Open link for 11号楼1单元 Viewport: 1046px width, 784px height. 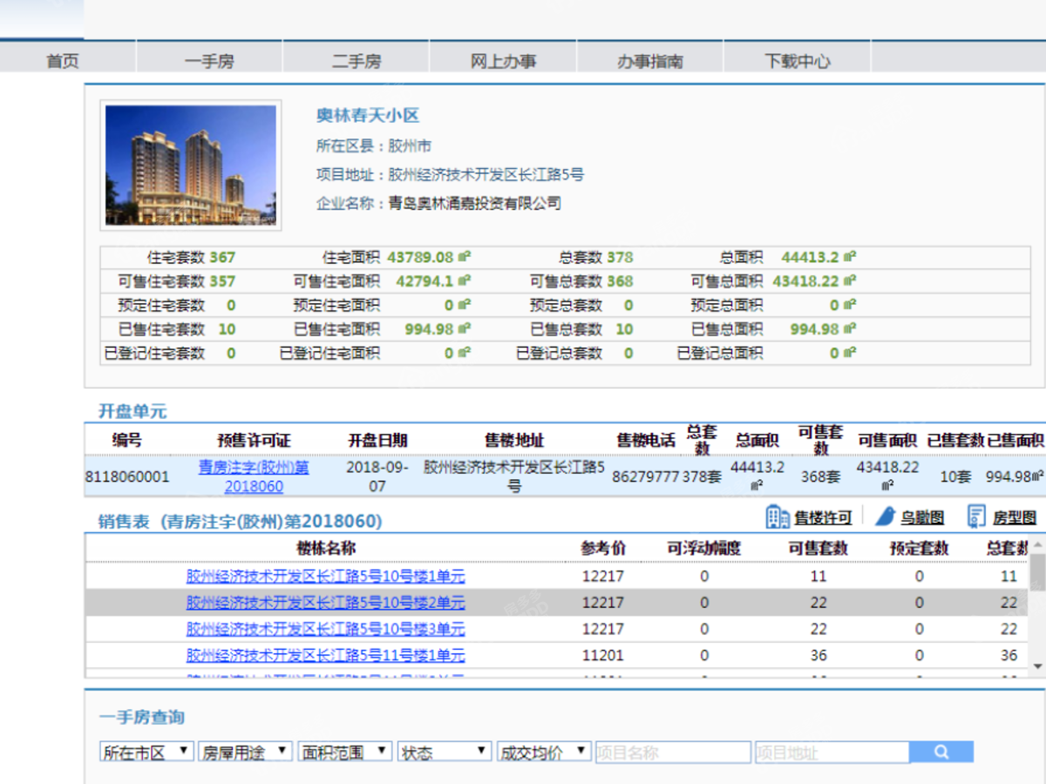pyautogui.click(x=325, y=655)
